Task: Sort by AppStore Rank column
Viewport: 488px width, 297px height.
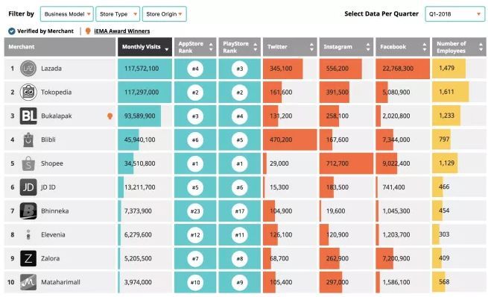Action: 195,47
